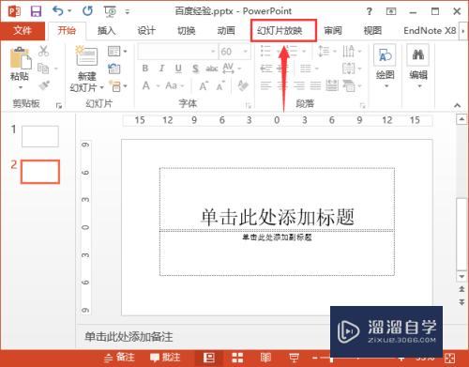
Task: Click the Redo/Repeat icon
Action: coord(87,11)
